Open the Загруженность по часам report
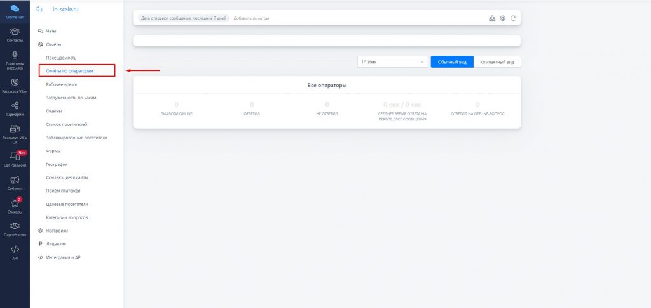The width and height of the screenshot is (651, 308). tap(71, 98)
